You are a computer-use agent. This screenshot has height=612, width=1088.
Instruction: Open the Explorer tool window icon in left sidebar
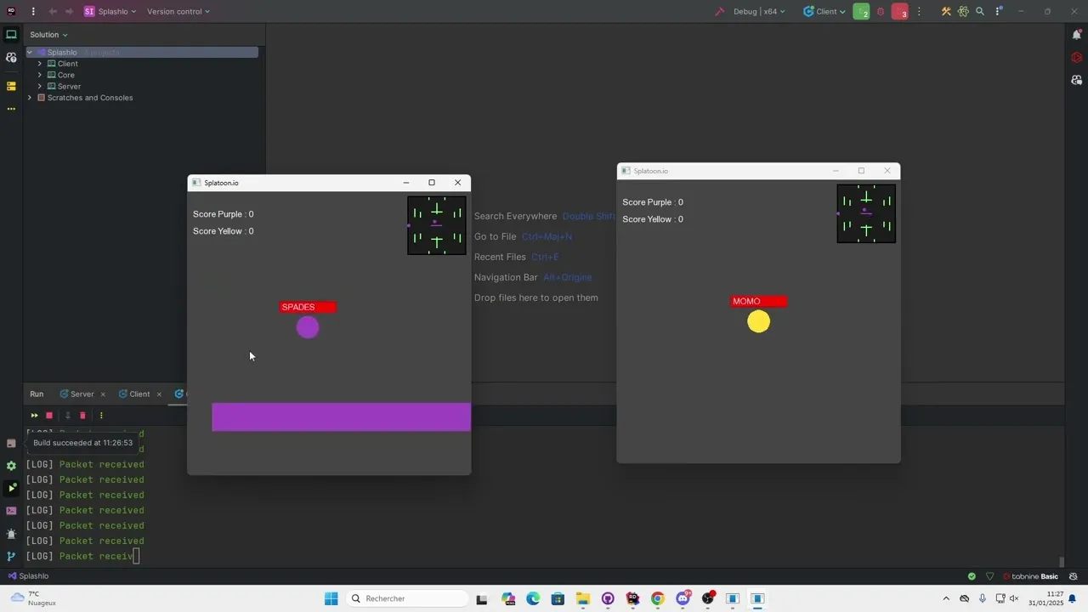point(11,35)
